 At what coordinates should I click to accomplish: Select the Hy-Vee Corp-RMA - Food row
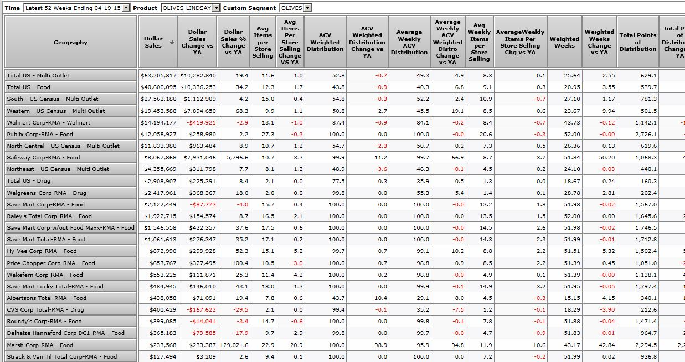42,251
